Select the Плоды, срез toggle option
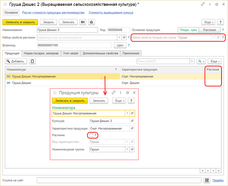Image resolution: width=228 pixels, height=186 pixels. (188, 30)
